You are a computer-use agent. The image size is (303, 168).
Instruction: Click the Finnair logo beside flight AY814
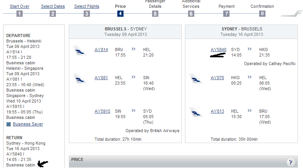pos(80,50)
